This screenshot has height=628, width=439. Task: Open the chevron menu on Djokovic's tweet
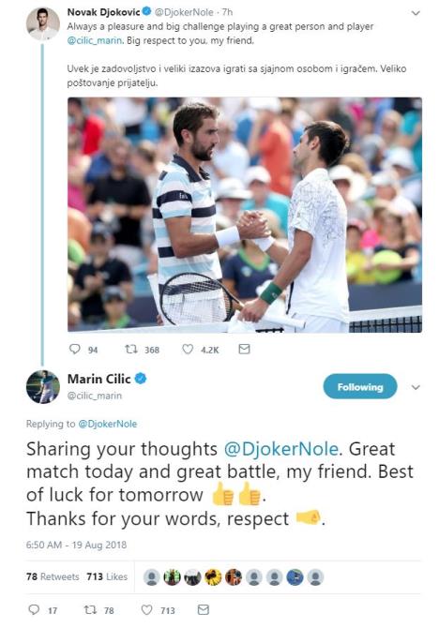(x=416, y=13)
